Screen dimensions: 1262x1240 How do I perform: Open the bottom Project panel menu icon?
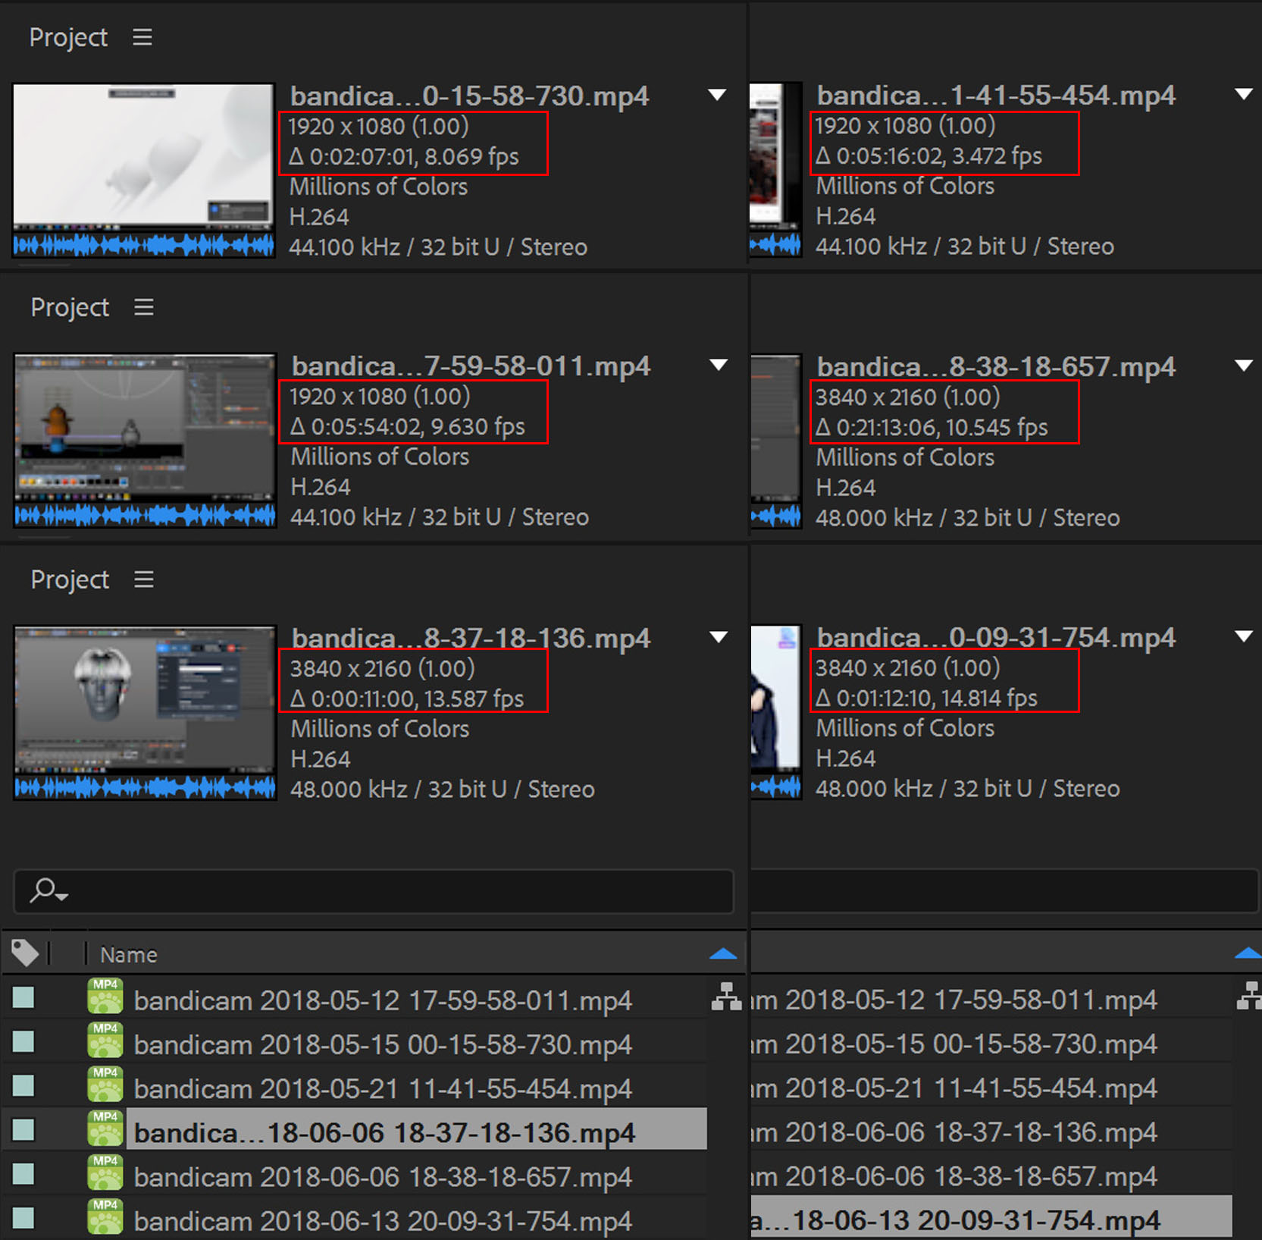[144, 579]
